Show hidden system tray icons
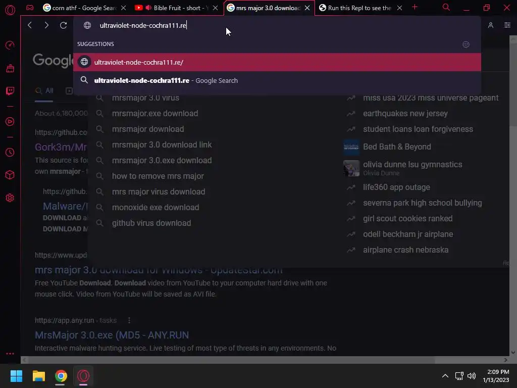The image size is (517, 388). (445, 376)
